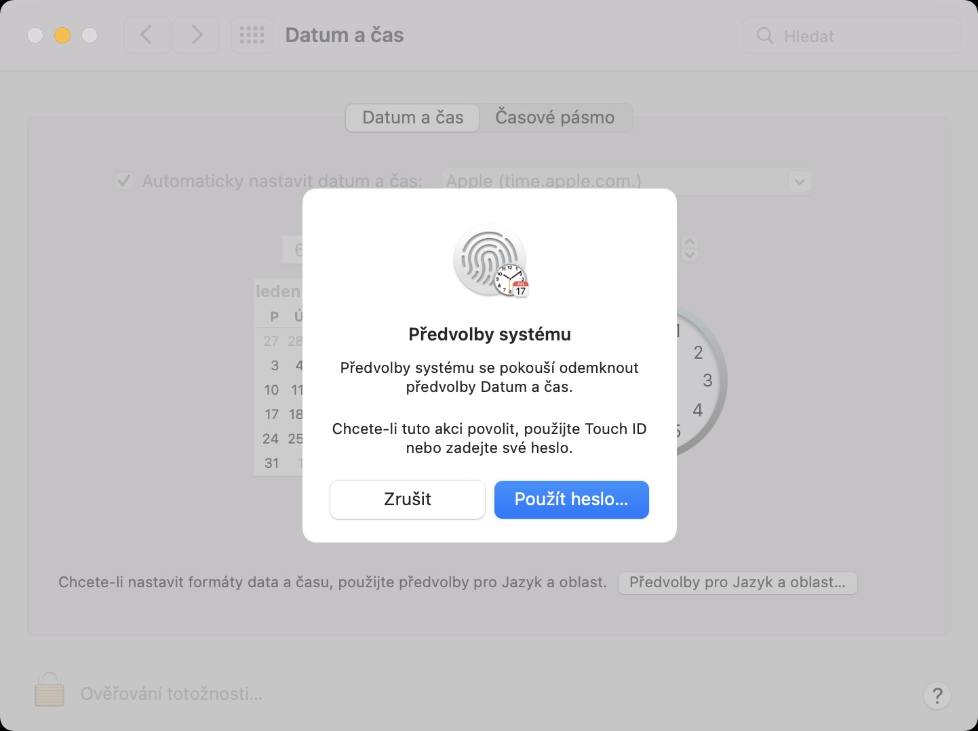Go back with the left chevron

[x=146, y=35]
